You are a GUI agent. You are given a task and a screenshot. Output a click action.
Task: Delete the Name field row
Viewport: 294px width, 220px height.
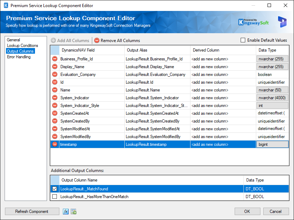(54, 90)
